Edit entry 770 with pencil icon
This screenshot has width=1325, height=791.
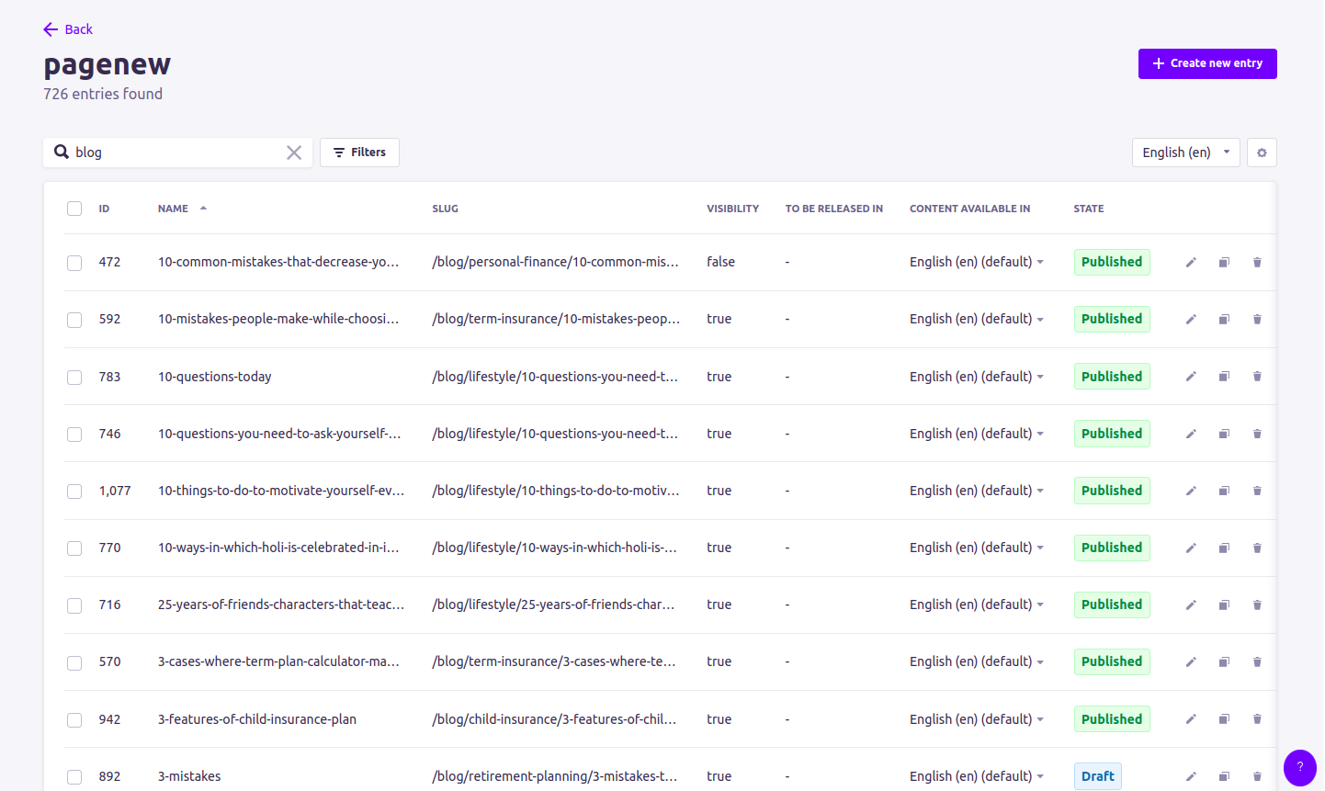tap(1191, 548)
